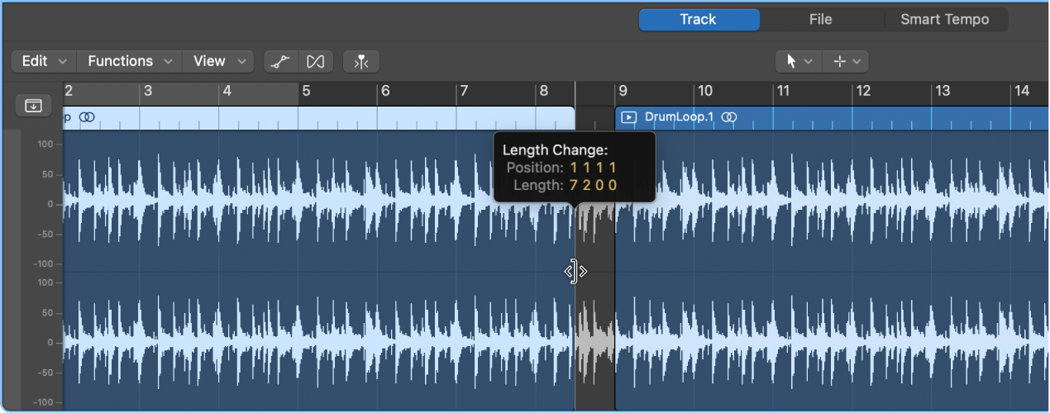This screenshot has width=1050, height=413.
Task: Open the secondary Marquee tool menu
Action: click(x=846, y=61)
